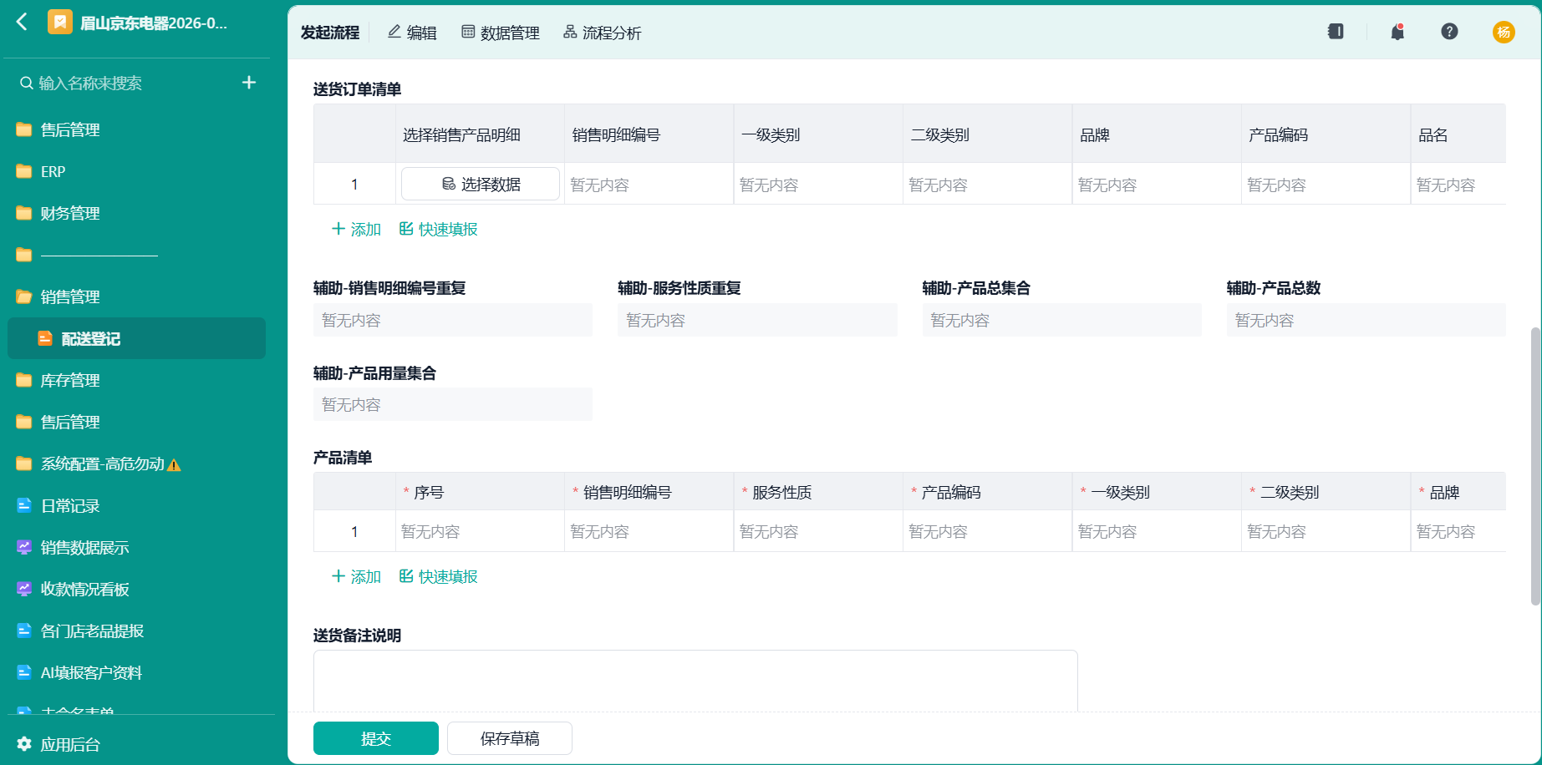The width and height of the screenshot is (1542, 765).
Task: Open the notebook icon in the top bar
Action: click(x=1336, y=32)
